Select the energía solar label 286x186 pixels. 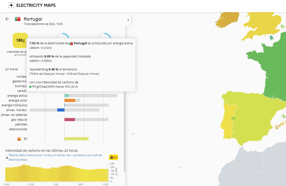[x=18, y=100]
